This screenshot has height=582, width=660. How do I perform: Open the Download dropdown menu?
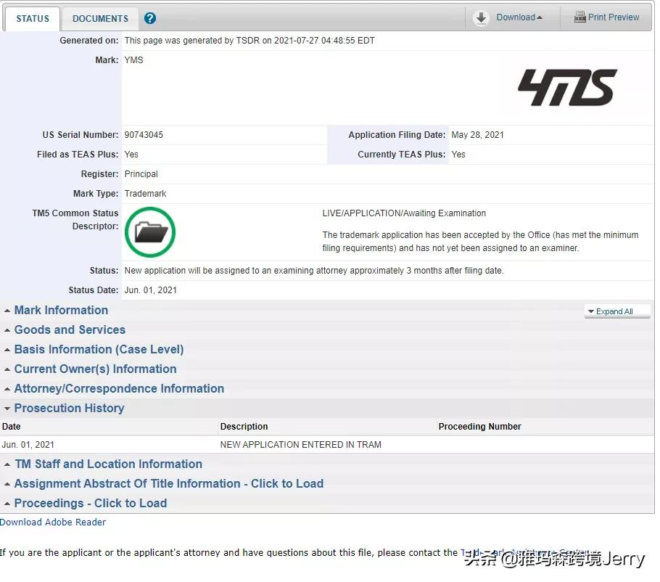click(x=519, y=17)
